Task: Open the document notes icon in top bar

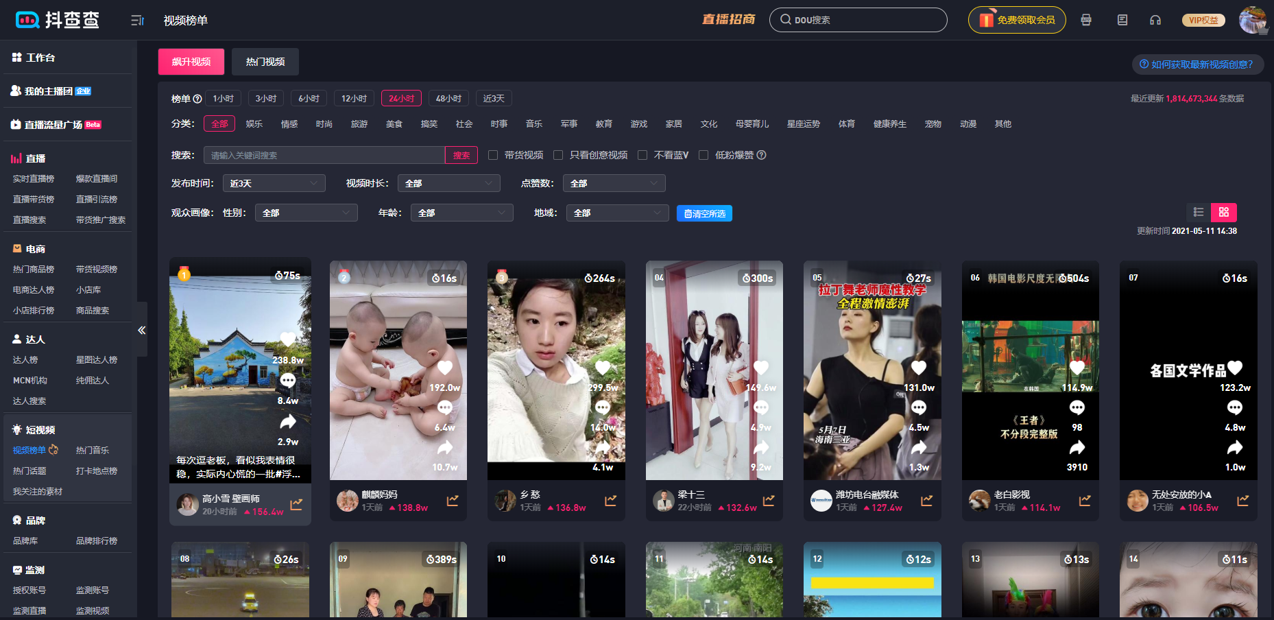Action: [1122, 20]
